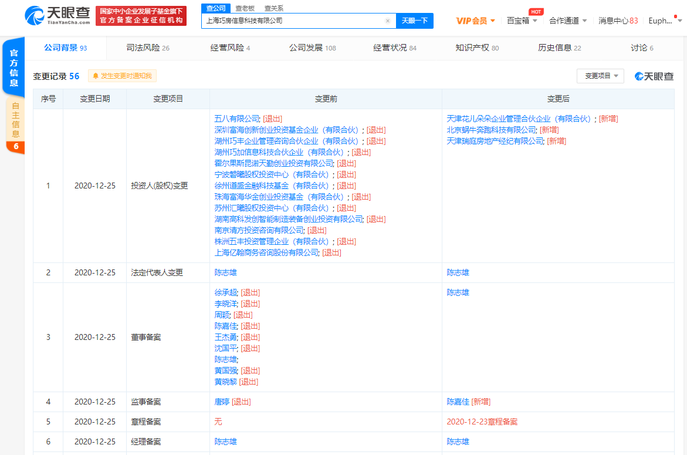687x455 pixels.
Task: Open 黄国强 director profile link
Action: click(x=226, y=371)
